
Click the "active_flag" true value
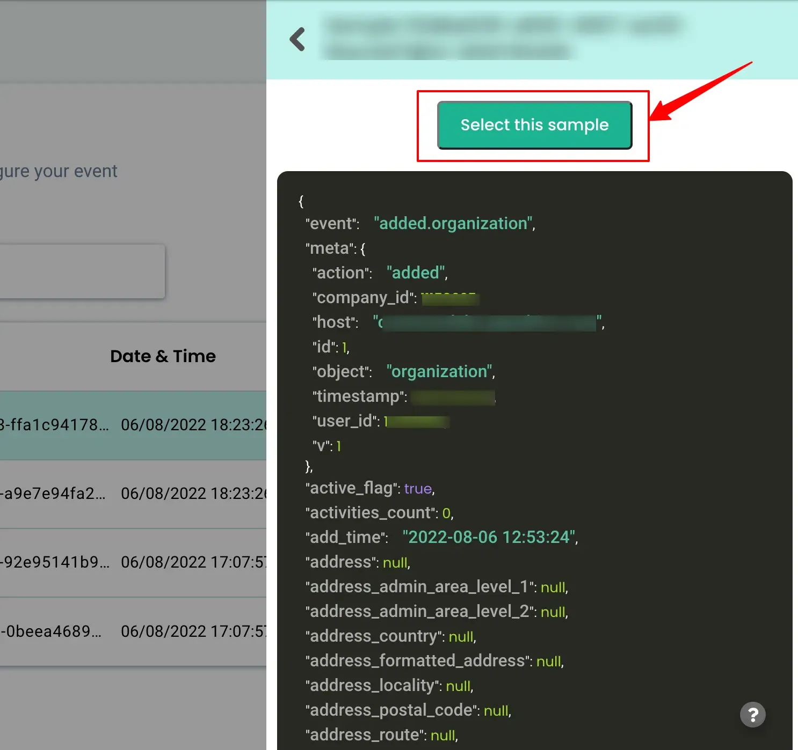[418, 489]
